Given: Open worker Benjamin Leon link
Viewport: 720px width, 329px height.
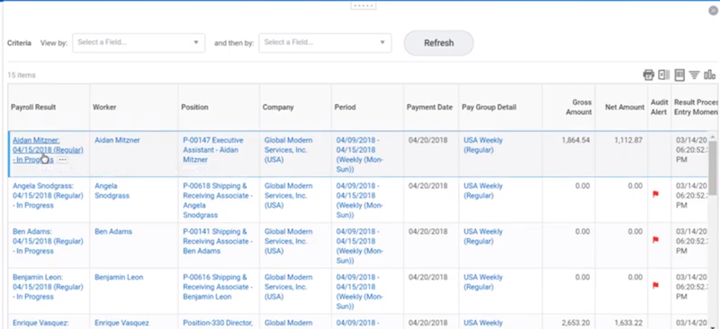Looking at the screenshot, I should pos(119,277).
